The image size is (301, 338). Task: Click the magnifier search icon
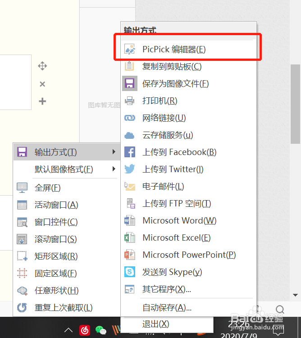[280, 310]
